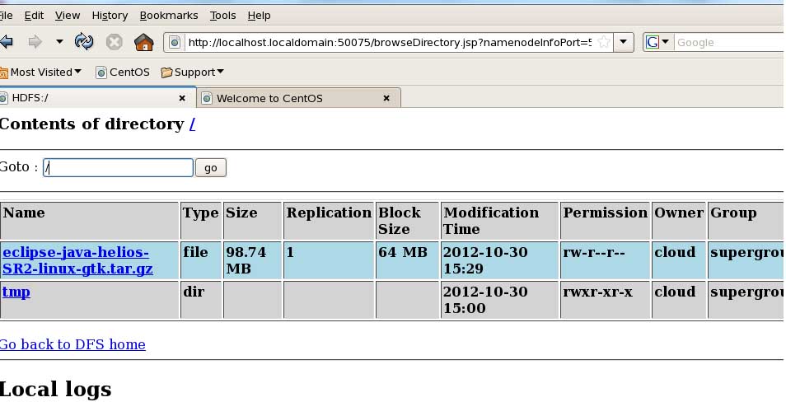Open the history dropdown next to Forward arrow

click(x=59, y=42)
